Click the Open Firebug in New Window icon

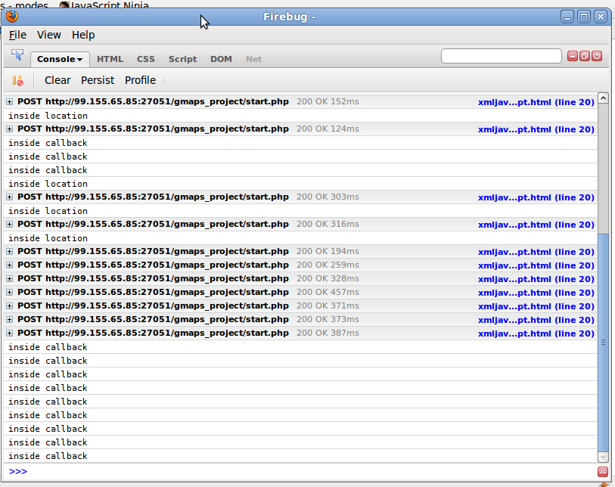coord(585,56)
